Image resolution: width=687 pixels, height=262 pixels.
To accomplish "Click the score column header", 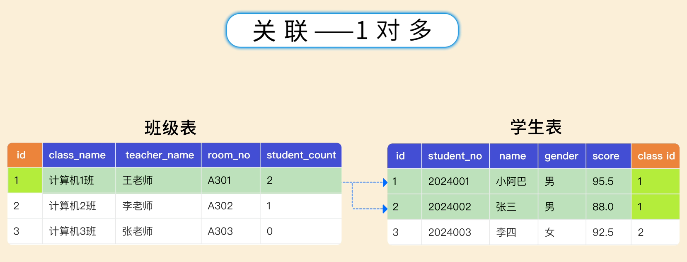I will coord(606,156).
